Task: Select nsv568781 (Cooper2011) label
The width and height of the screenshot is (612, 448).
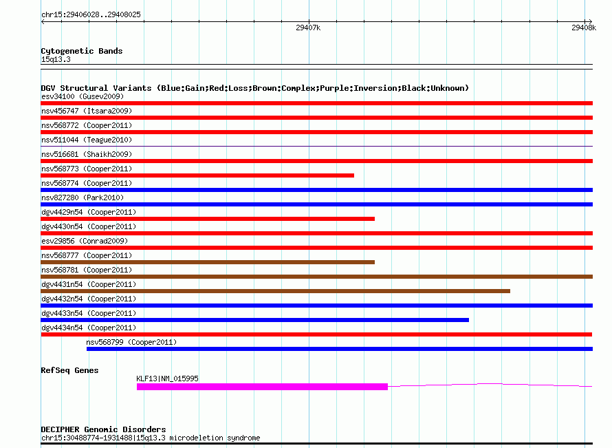Action: [x=87, y=270]
